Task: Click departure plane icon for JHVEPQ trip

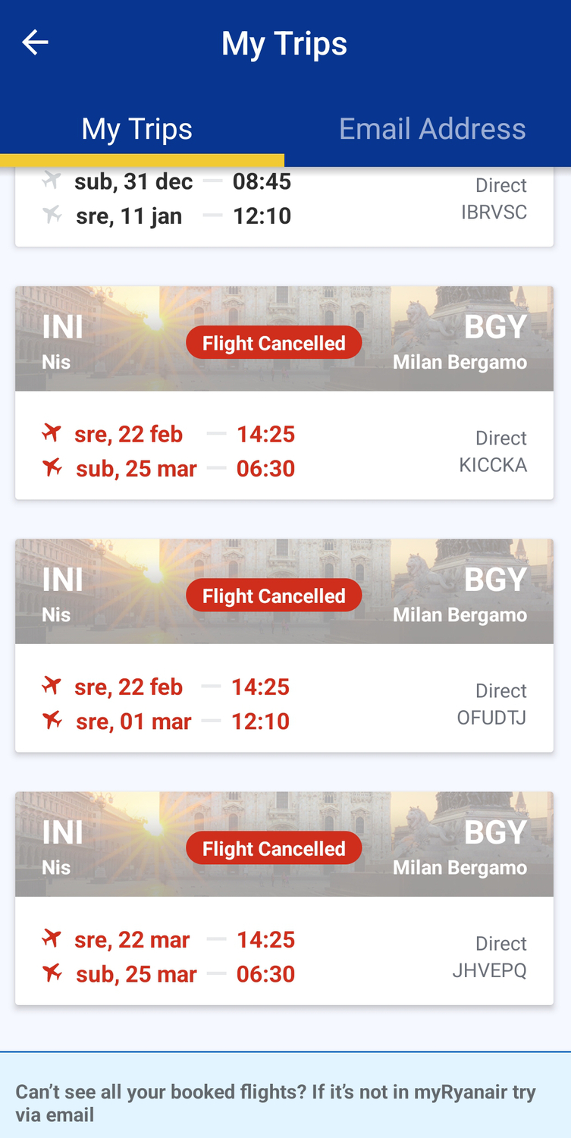Action: click(x=52, y=939)
